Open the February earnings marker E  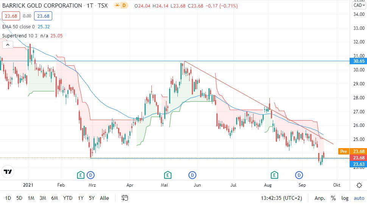pyautogui.click(x=81, y=175)
